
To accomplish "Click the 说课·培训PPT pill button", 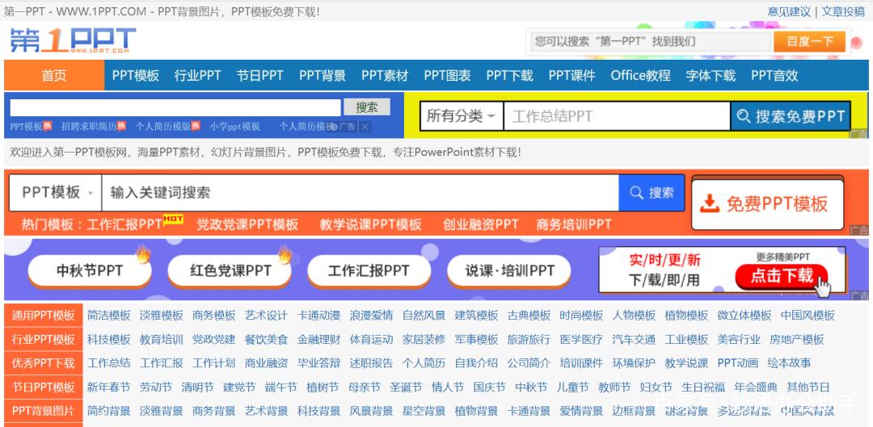I will (509, 270).
